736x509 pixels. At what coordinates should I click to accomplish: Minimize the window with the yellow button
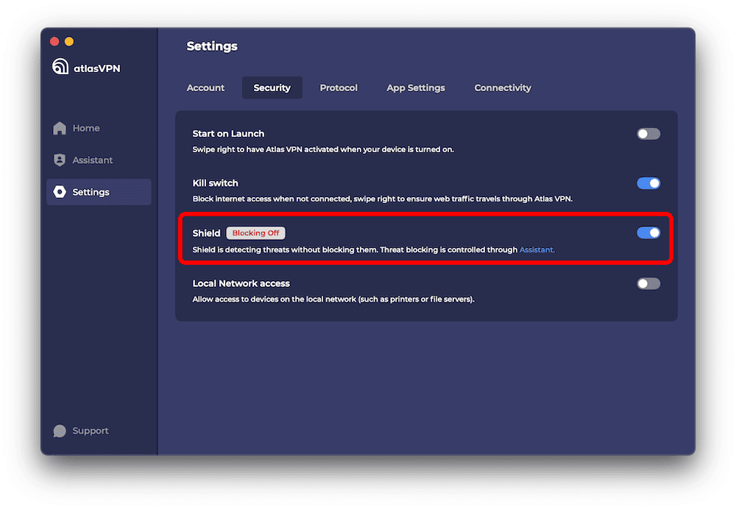tap(69, 41)
